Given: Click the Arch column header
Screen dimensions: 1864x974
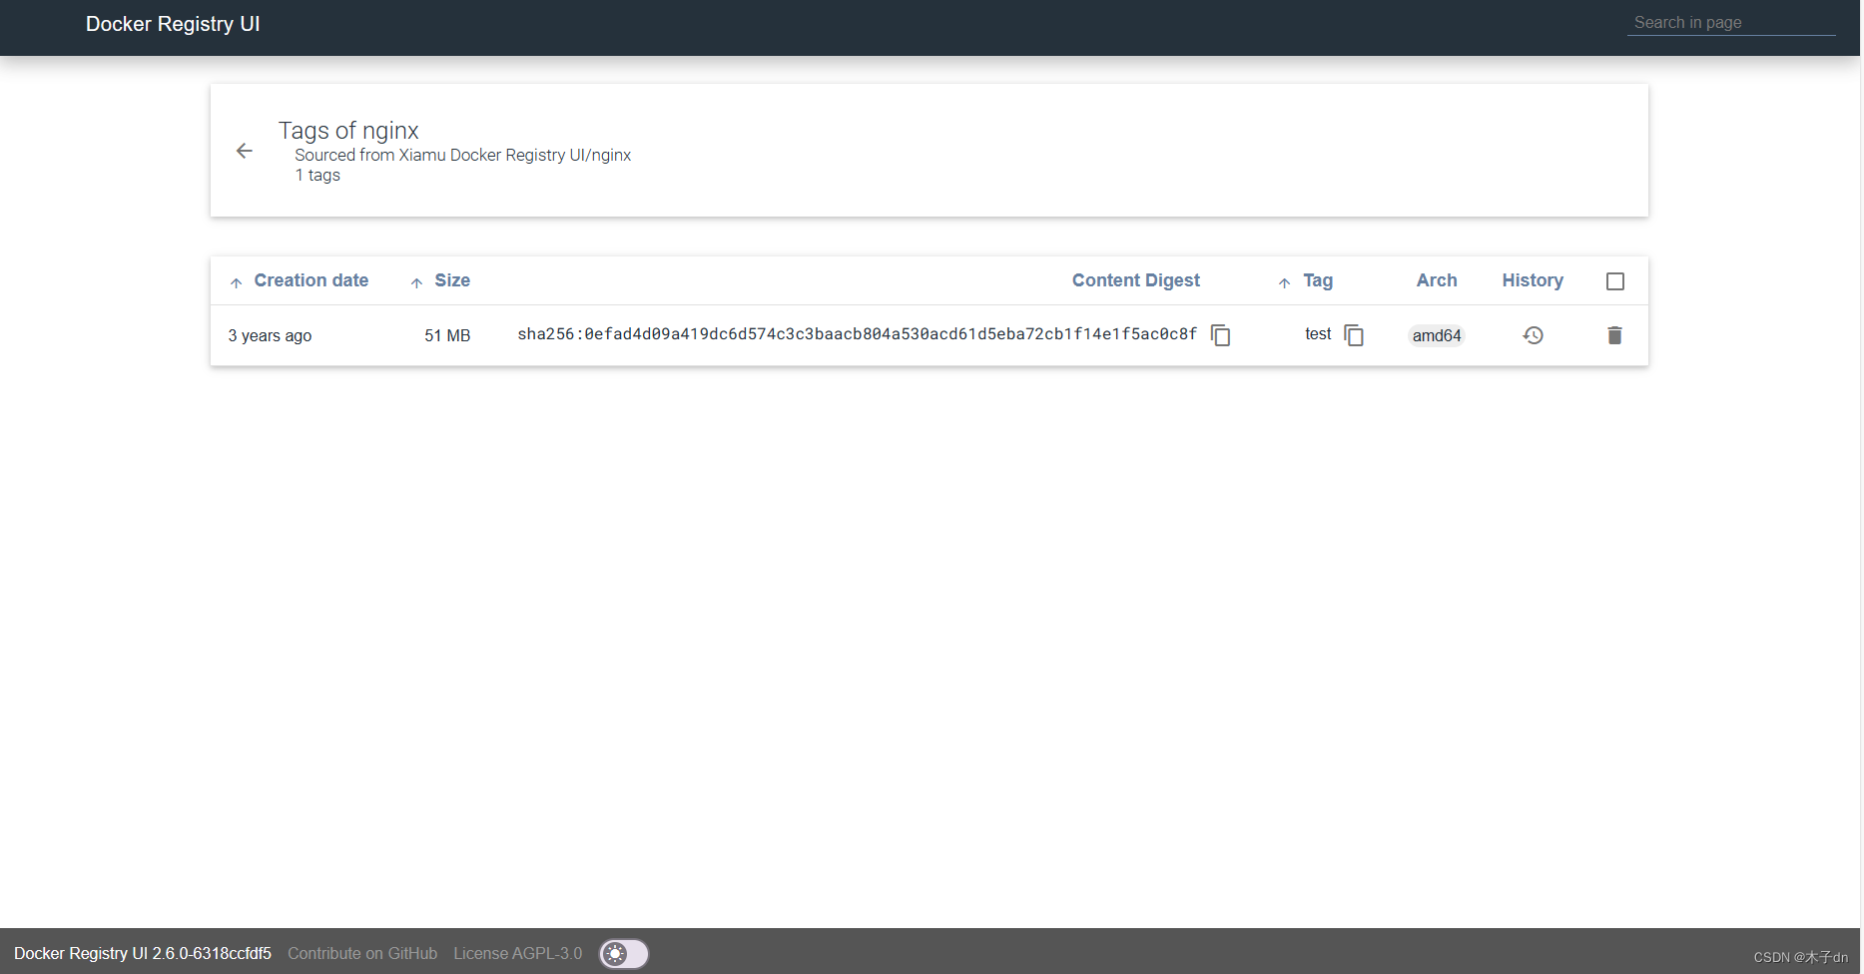Looking at the screenshot, I should (1437, 280).
